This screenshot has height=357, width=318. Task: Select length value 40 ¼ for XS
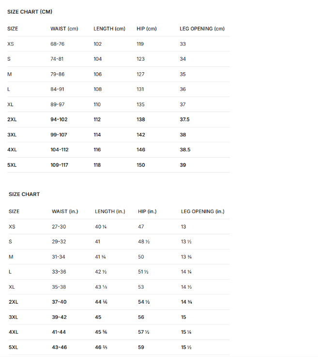[101, 227]
